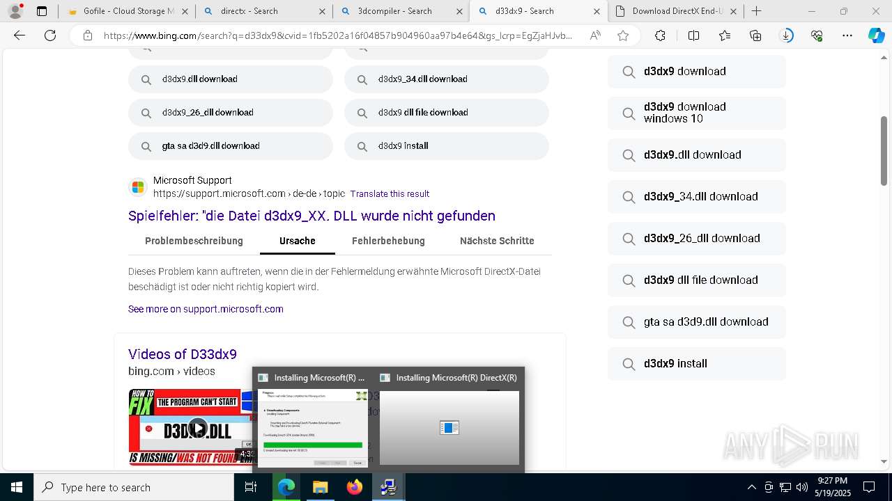The width and height of the screenshot is (892, 501).
Task: Sidebar related search d3dx9 download
Action: [697, 72]
